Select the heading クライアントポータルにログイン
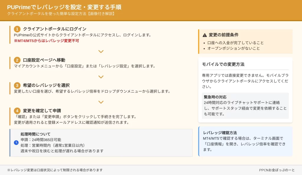This screenshot has width=302, height=175. pyautogui.click(x=55, y=29)
